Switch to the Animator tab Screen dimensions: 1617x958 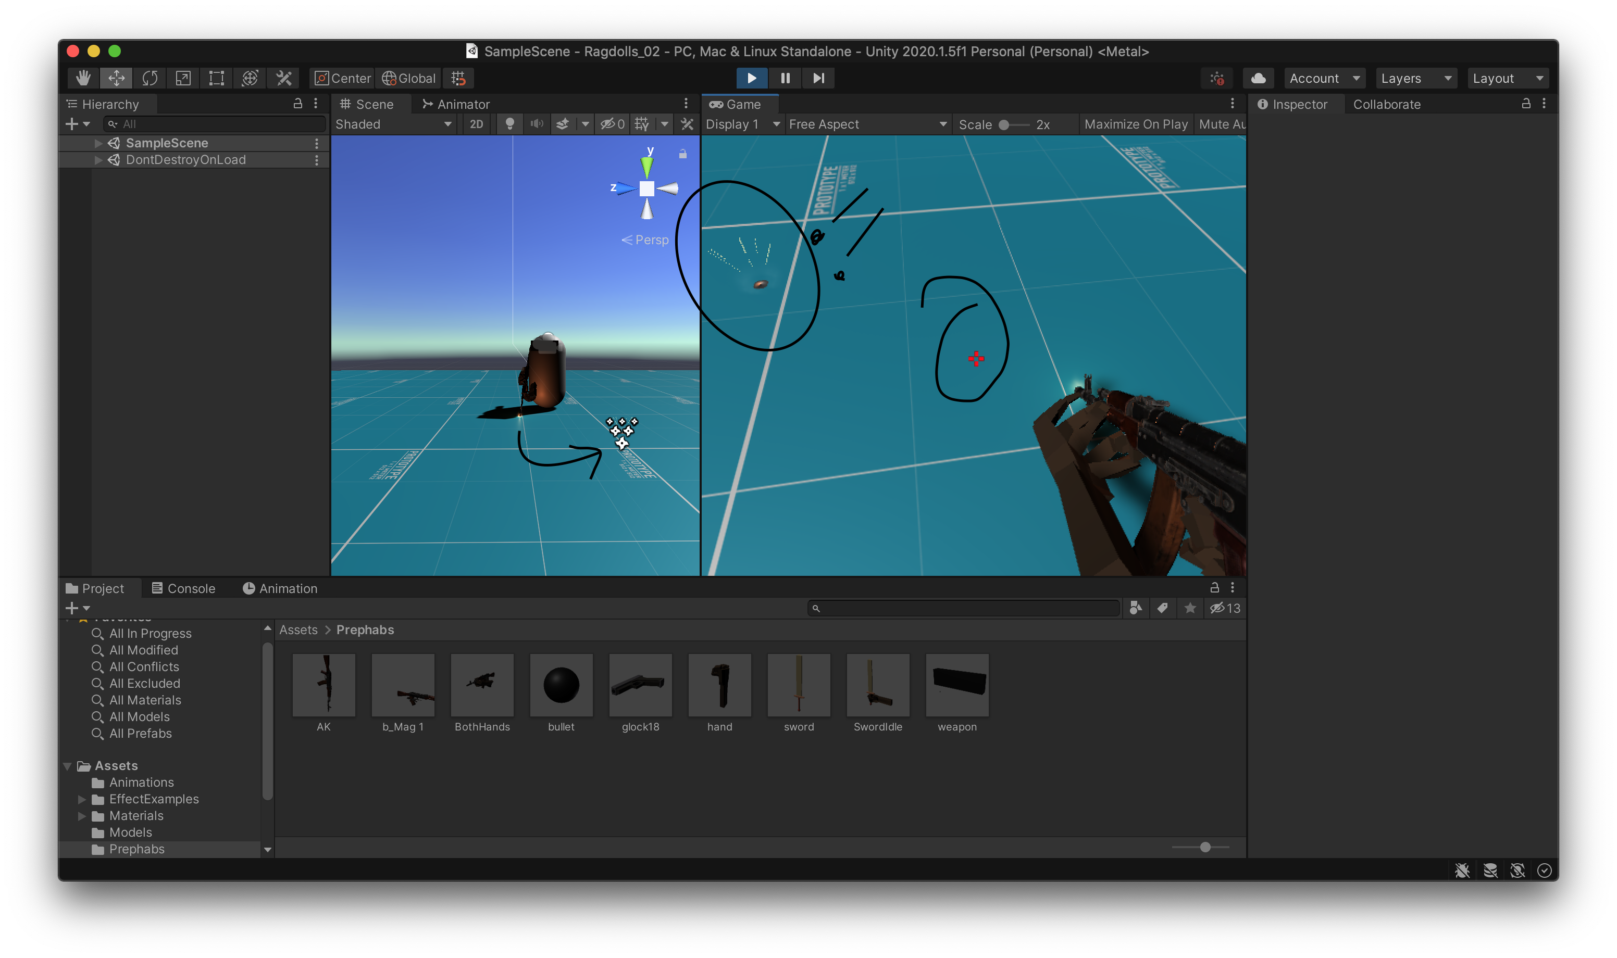click(x=456, y=104)
